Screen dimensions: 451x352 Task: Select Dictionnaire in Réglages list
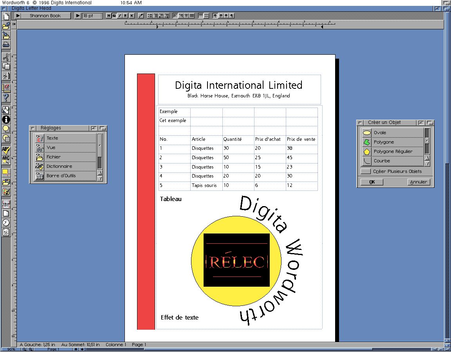pyautogui.click(x=65, y=166)
